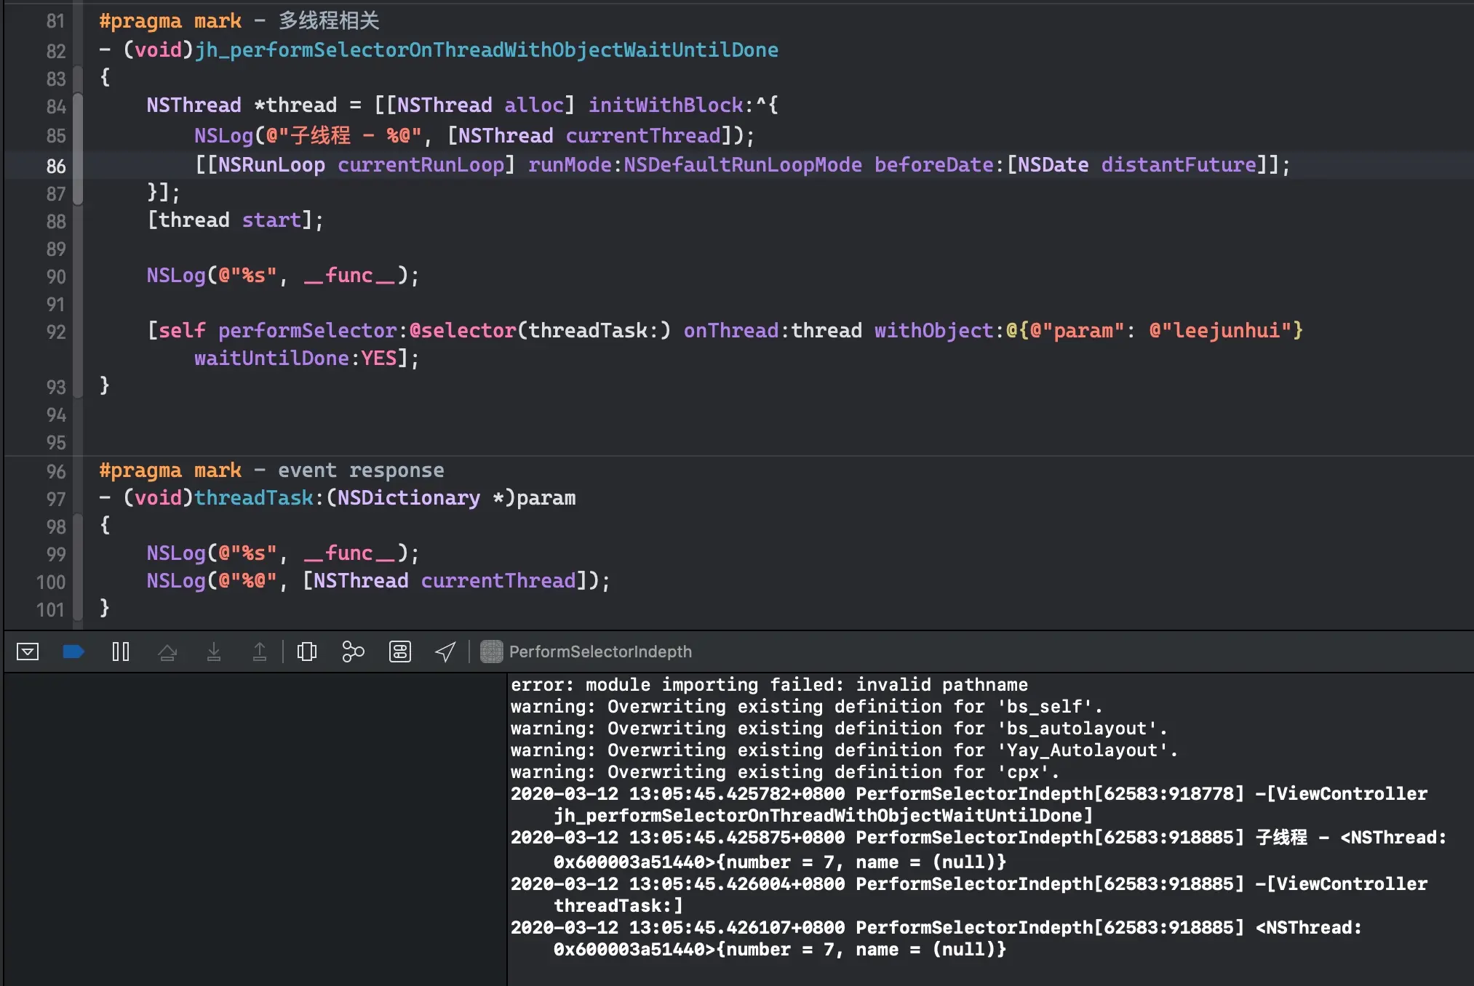Click the Simulate Location arrow icon

pyautogui.click(x=445, y=652)
